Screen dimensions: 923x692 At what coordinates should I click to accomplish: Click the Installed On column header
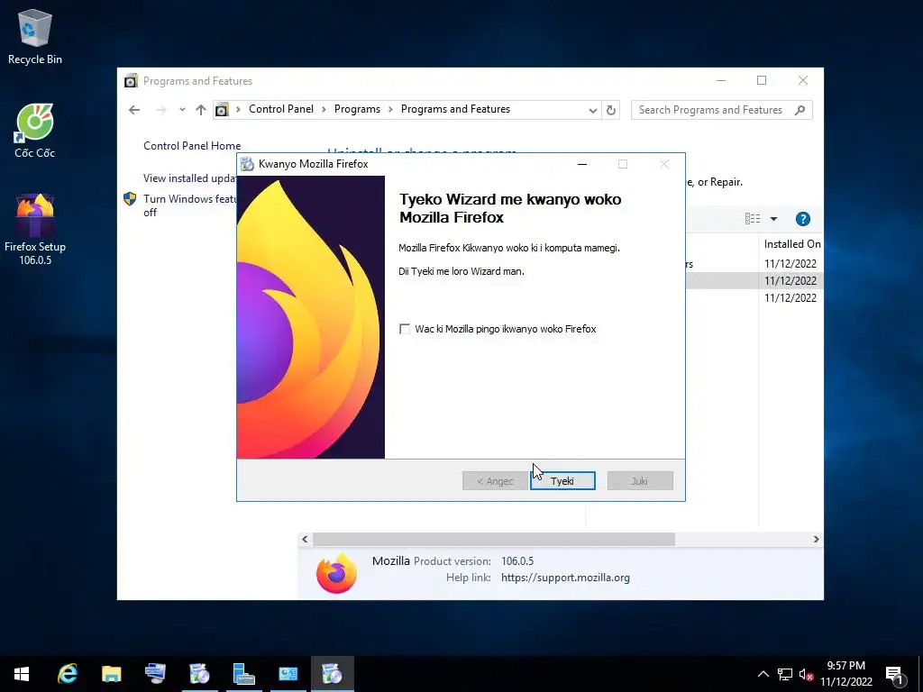click(x=791, y=243)
